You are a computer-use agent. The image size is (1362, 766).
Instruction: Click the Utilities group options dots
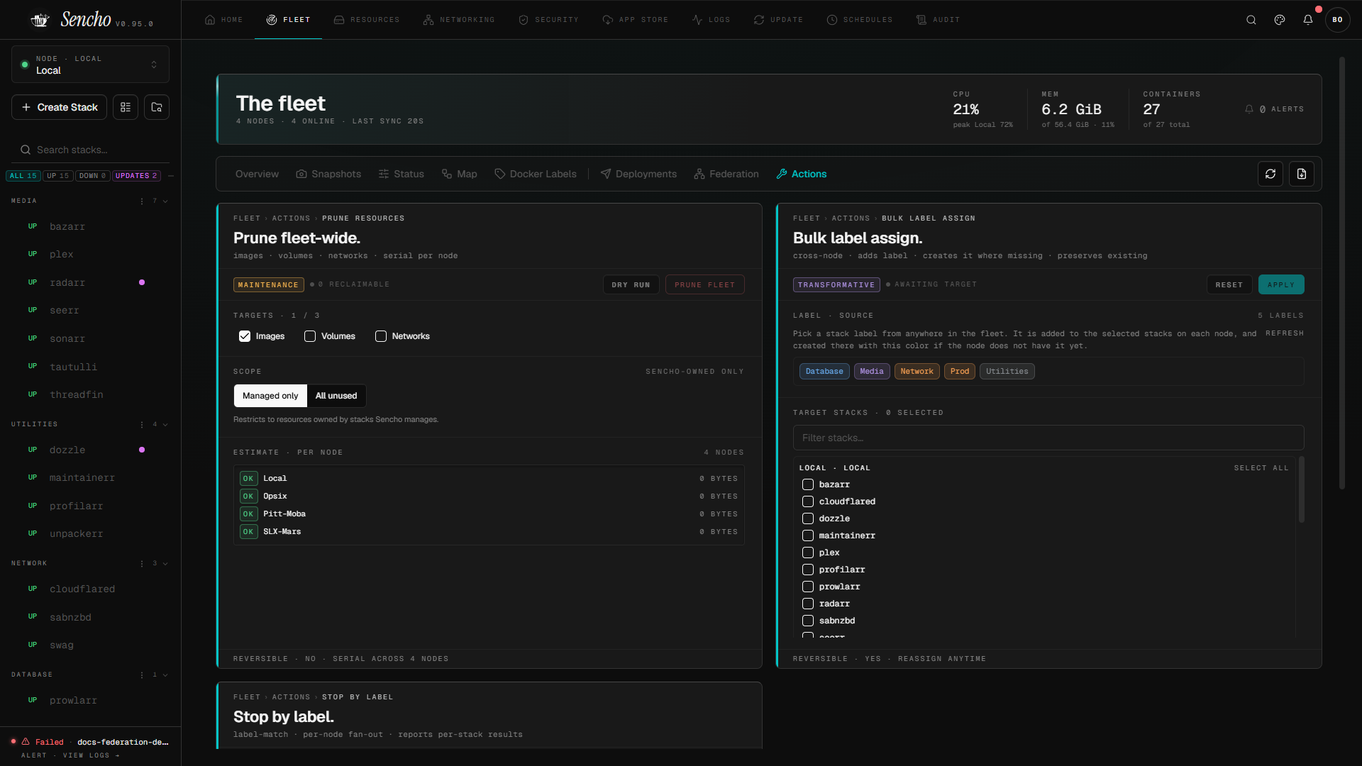click(x=142, y=425)
